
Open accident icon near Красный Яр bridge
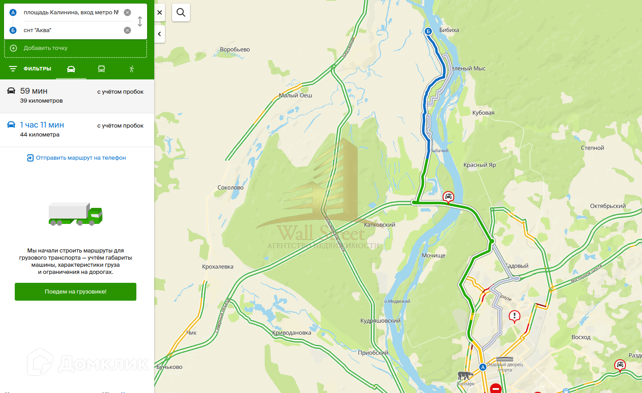click(x=448, y=197)
